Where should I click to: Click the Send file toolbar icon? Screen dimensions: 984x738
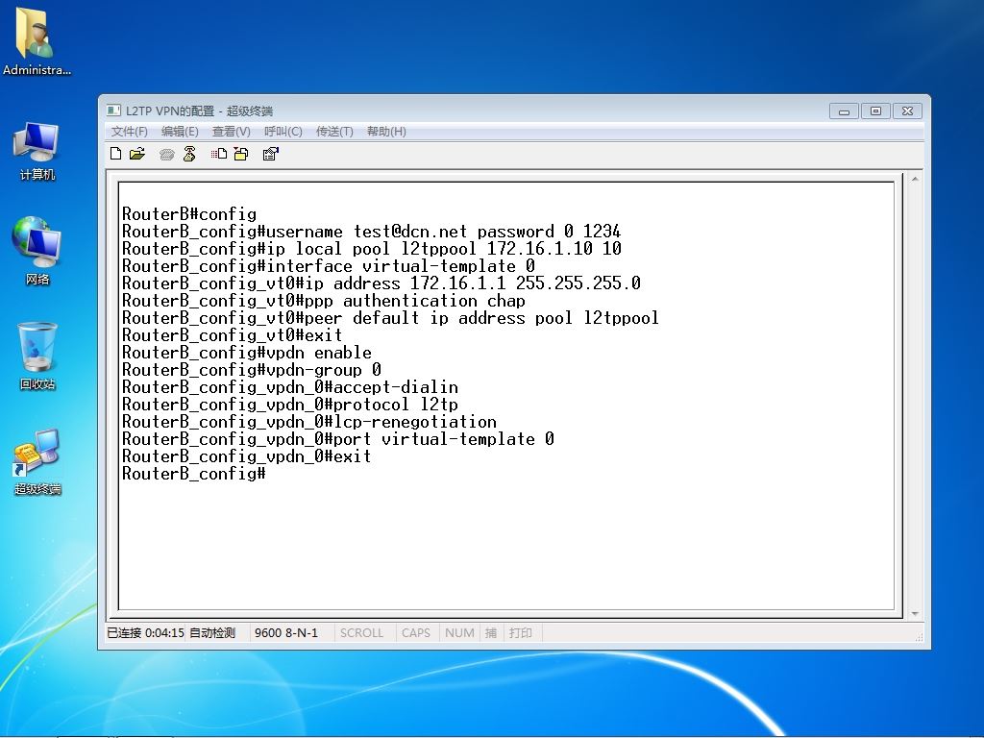point(218,154)
